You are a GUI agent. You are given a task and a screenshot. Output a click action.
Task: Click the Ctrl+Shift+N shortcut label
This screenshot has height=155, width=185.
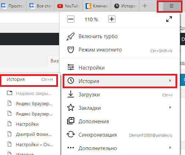161,51
